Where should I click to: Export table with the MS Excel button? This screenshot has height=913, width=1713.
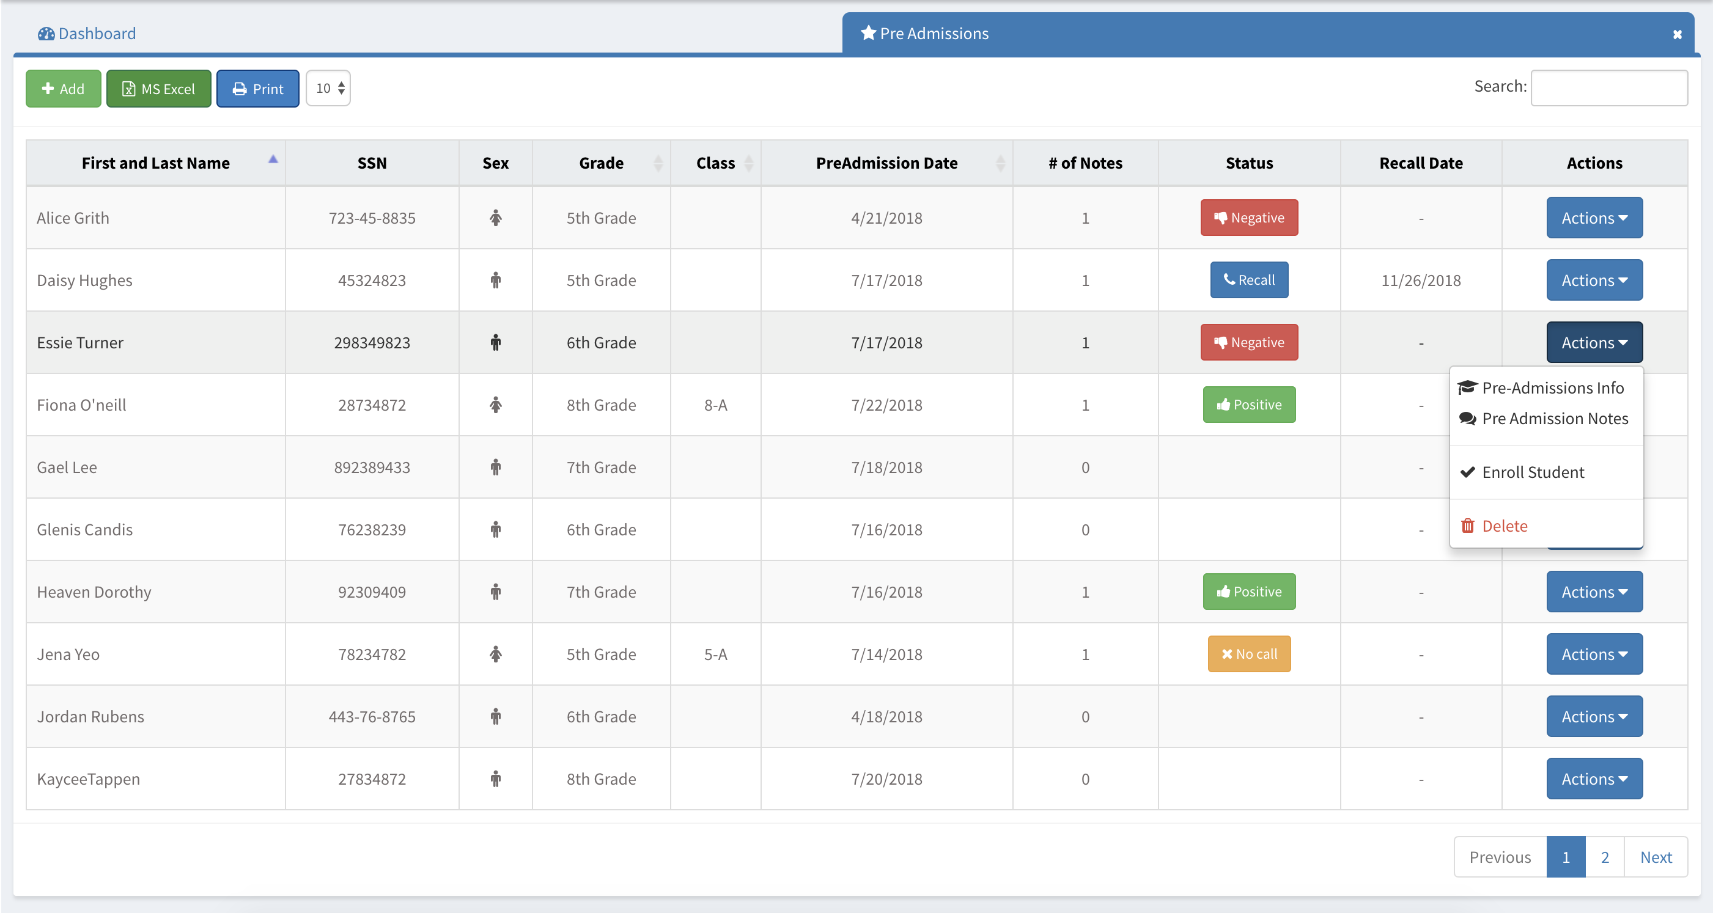(159, 89)
